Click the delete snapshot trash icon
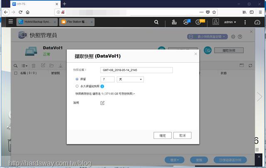Viewport: 266px width, 168px height. (34, 66)
